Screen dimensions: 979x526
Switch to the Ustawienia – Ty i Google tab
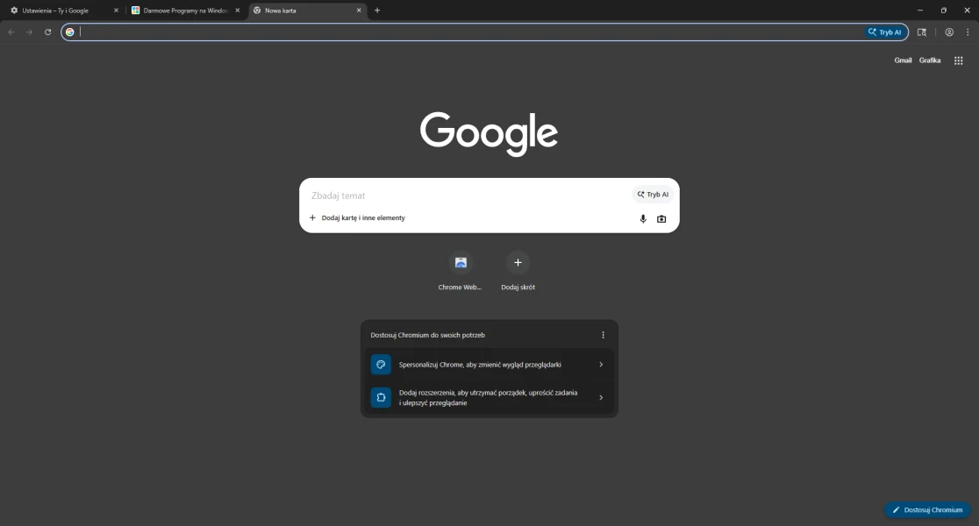[57, 11]
